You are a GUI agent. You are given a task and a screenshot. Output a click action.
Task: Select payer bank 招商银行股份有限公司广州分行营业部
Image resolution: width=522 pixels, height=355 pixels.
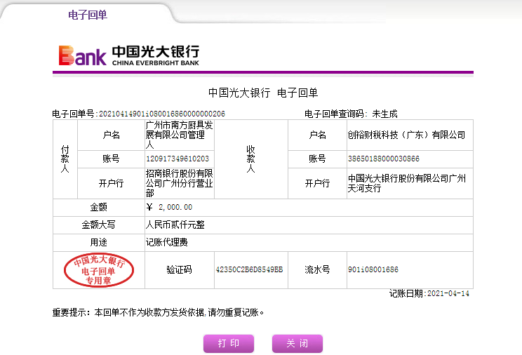(x=179, y=183)
